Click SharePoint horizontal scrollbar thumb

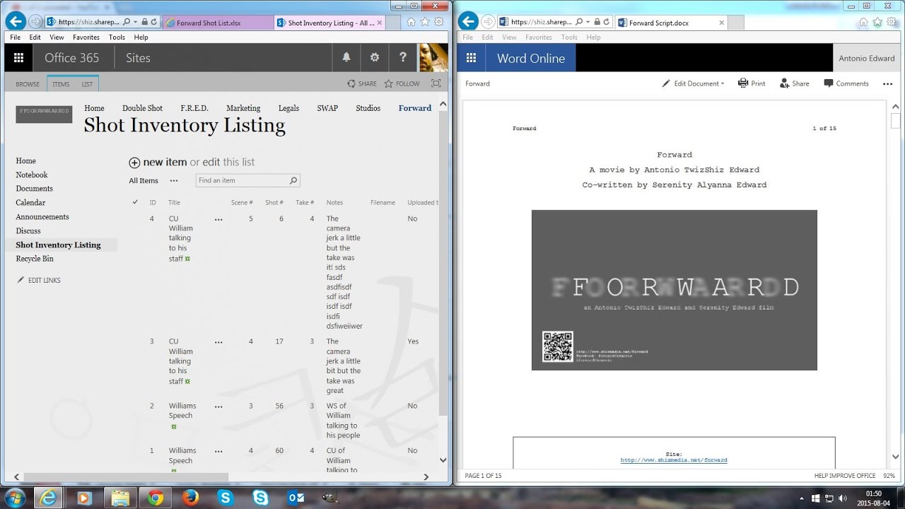(126, 477)
